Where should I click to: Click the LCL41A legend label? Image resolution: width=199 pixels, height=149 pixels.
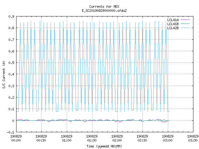pyautogui.click(x=173, y=20)
